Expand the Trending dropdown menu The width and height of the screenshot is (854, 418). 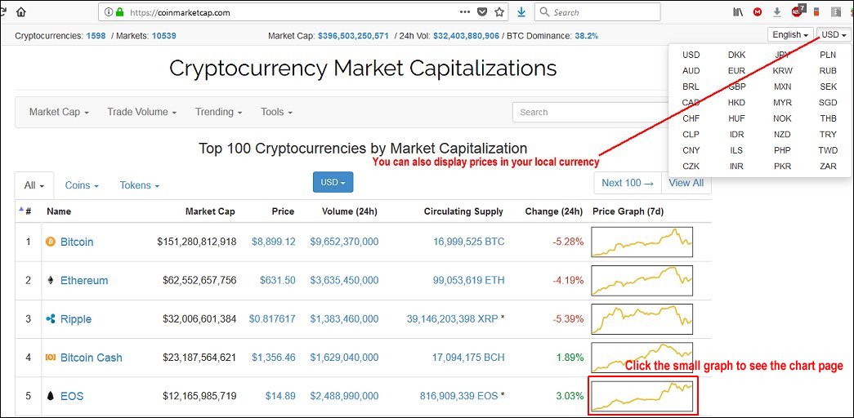218,112
